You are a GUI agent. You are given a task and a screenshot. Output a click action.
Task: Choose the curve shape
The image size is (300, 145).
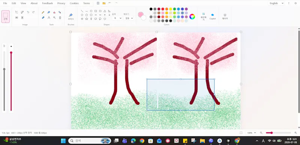[x=87, y=11]
